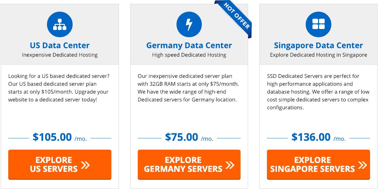The height and width of the screenshot is (191, 379).
Task: Click the double chevron on US Servers button
Action: (x=85, y=165)
